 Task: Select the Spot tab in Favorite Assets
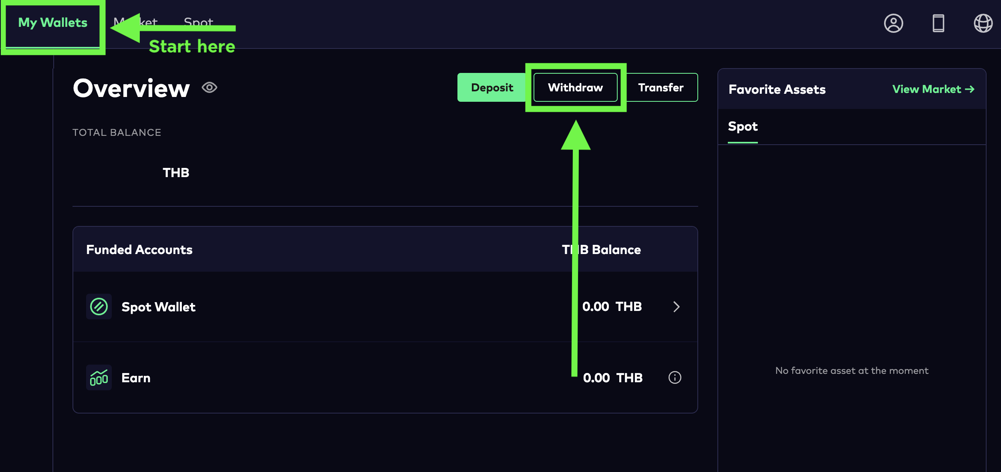(743, 127)
